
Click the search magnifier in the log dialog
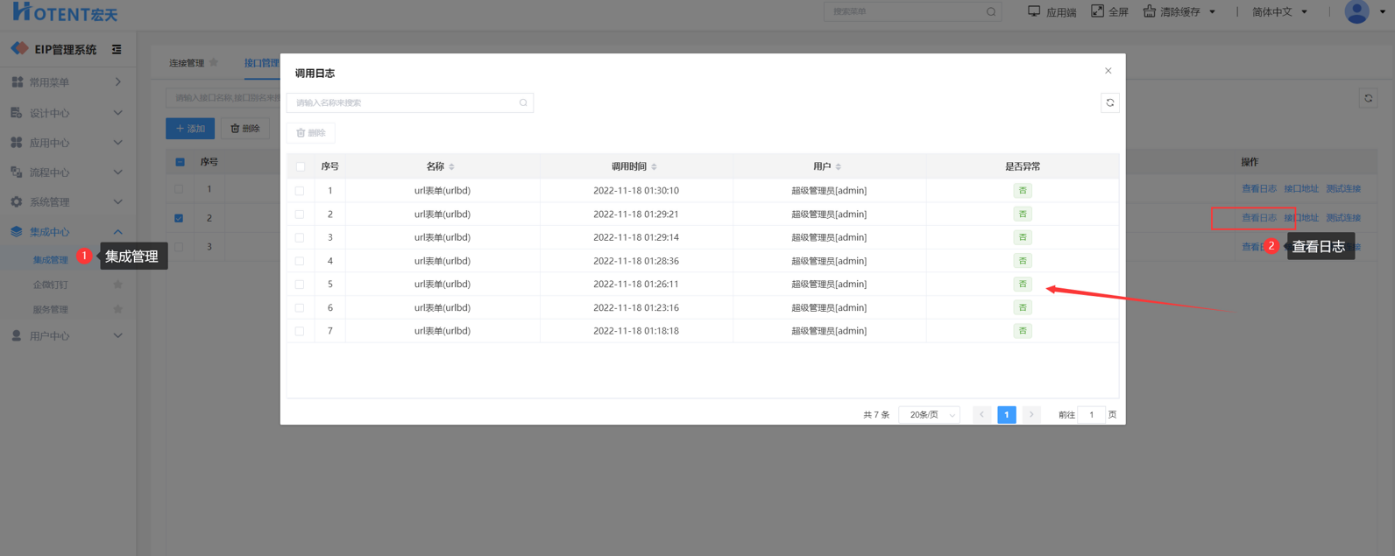[x=523, y=103]
